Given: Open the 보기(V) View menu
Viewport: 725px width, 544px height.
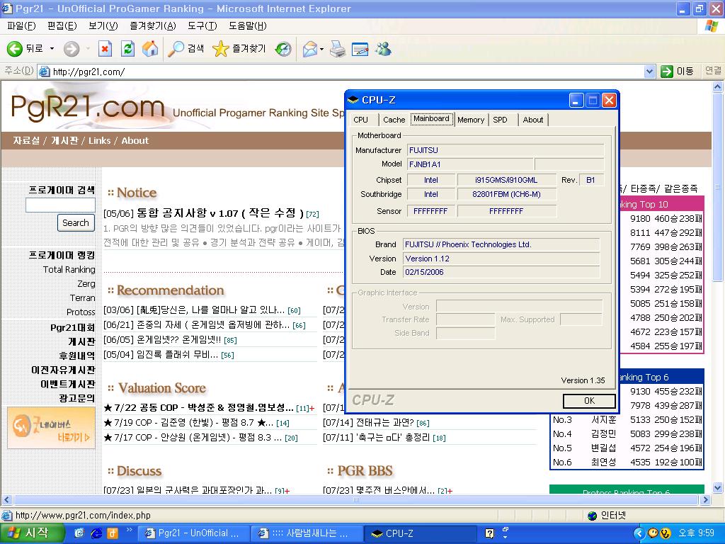Looking at the screenshot, I should click(x=103, y=26).
